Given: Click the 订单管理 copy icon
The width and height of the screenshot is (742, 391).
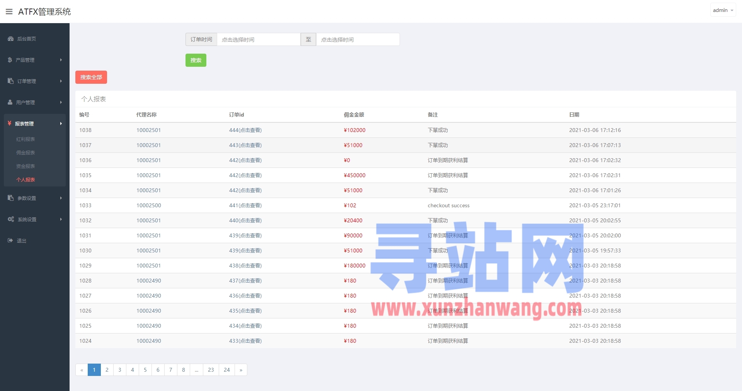Looking at the screenshot, I should [10, 81].
